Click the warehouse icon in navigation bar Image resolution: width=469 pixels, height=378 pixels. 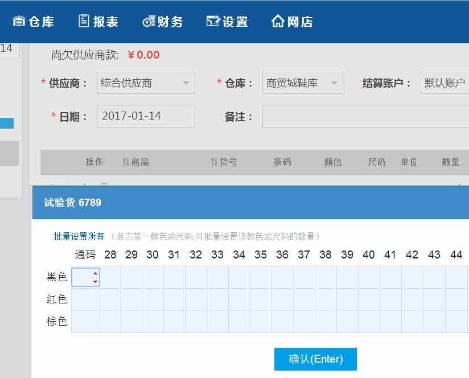[19, 22]
